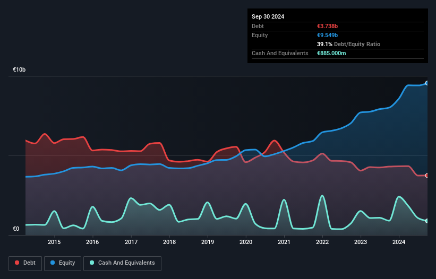Viewport: 436px width, 279px height.
Task: Click the teal Cash And Equivalents legend dot
Action: coord(92,263)
